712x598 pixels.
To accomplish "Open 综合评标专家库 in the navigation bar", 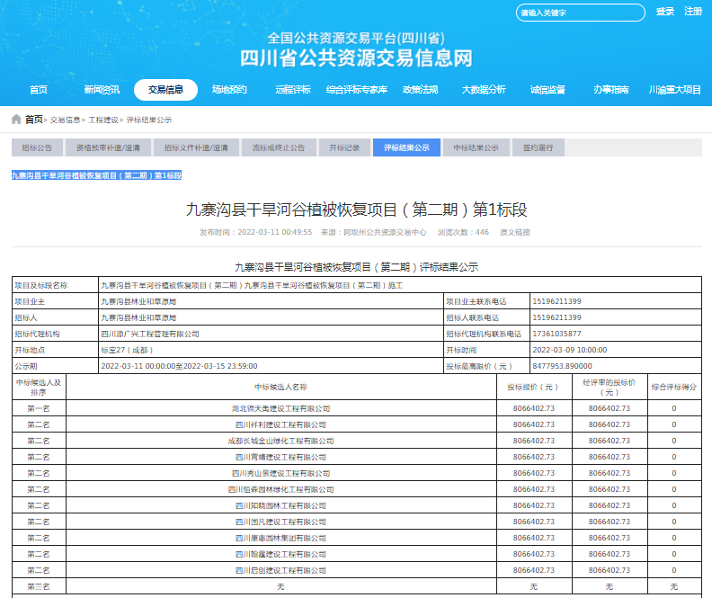I will (x=356, y=90).
